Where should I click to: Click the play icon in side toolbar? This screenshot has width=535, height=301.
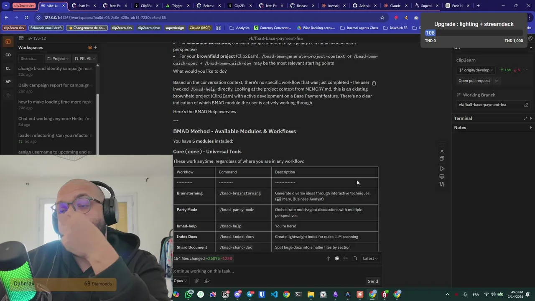442,168
